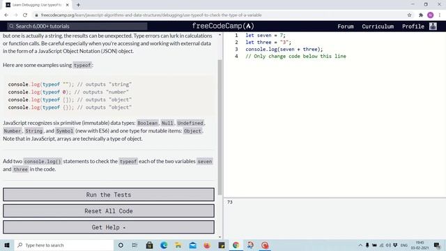Open the Windows Start menu

coord(7,245)
